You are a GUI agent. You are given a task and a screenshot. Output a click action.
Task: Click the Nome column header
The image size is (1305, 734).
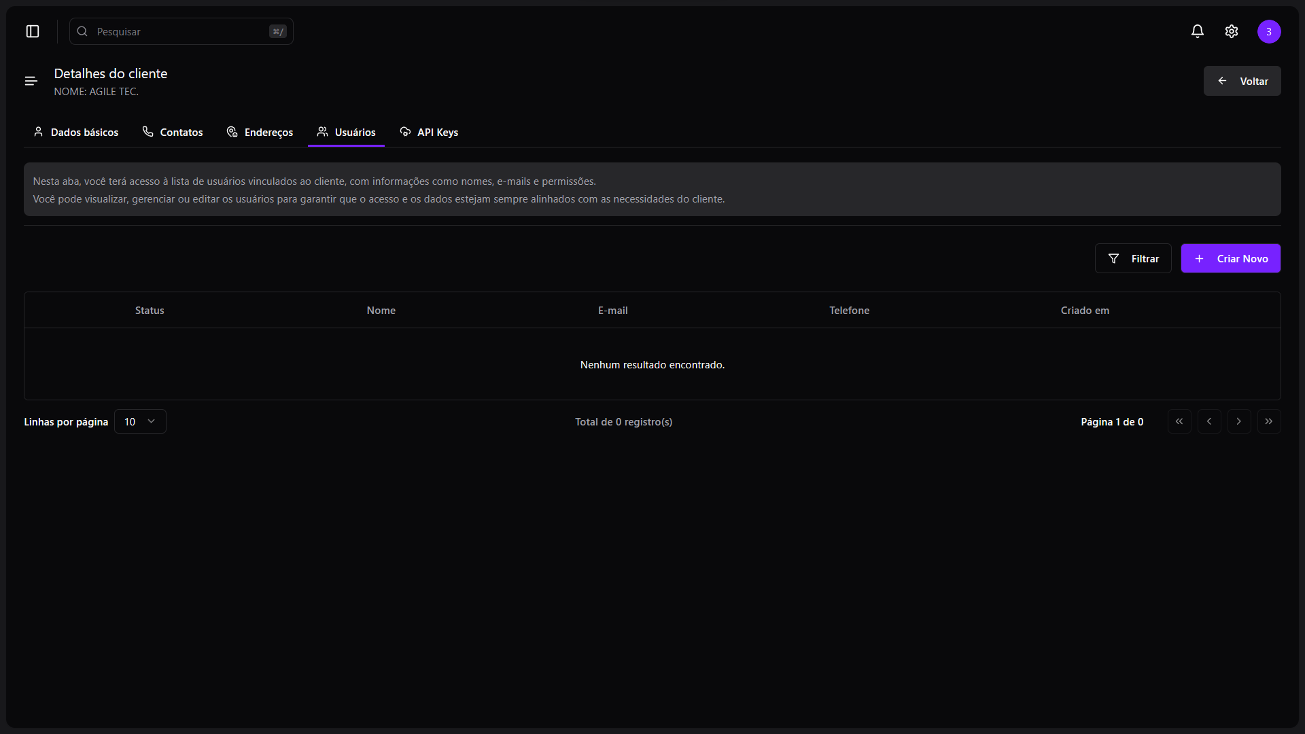(x=381, y=310)
